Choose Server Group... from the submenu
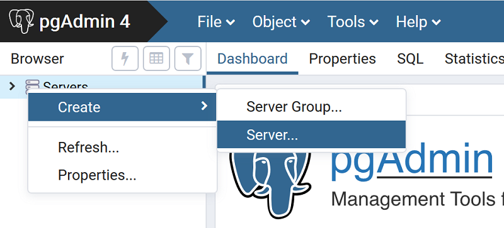The height and width of the screenshot is (228, 504). [x=311, y=107]
